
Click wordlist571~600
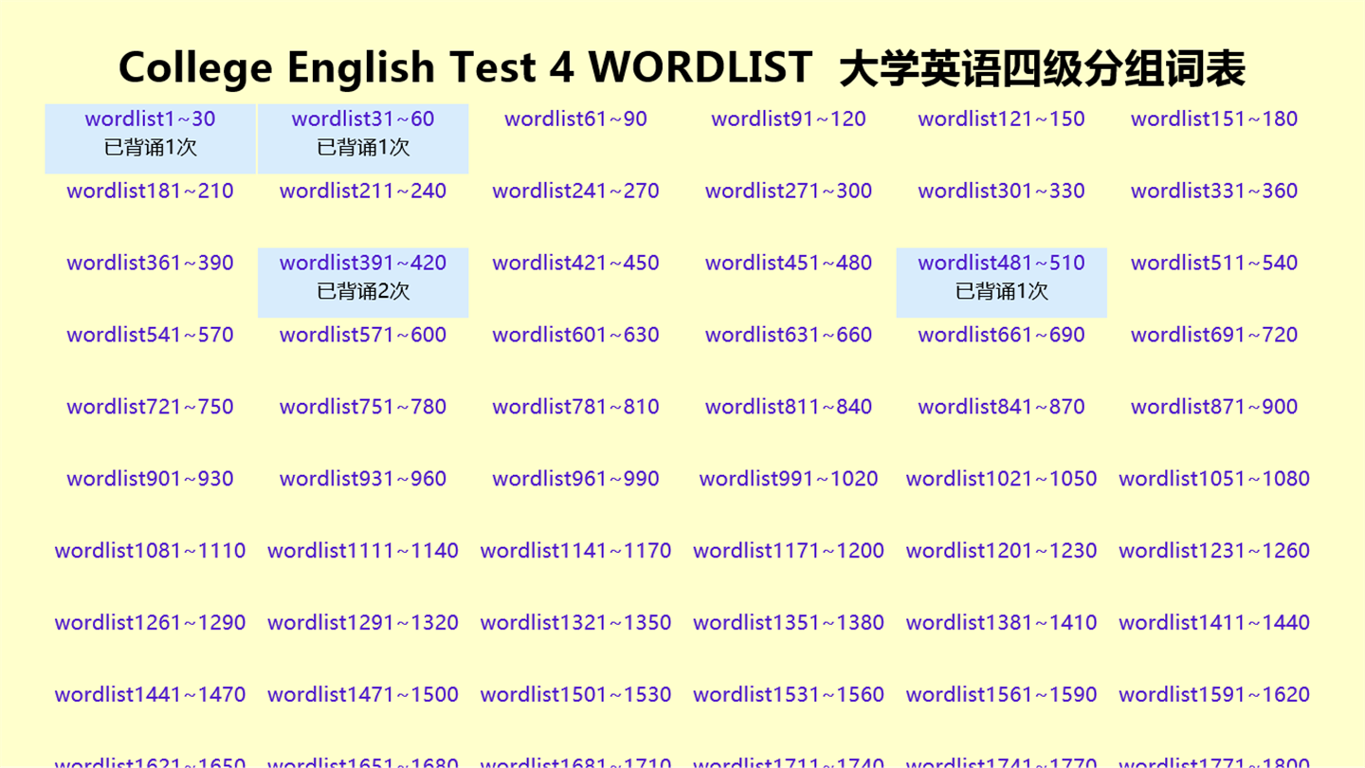(363, 335)
